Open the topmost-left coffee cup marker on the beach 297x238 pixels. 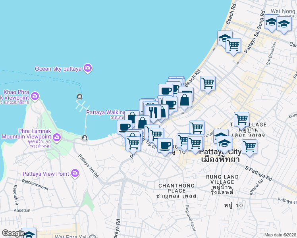166,91
